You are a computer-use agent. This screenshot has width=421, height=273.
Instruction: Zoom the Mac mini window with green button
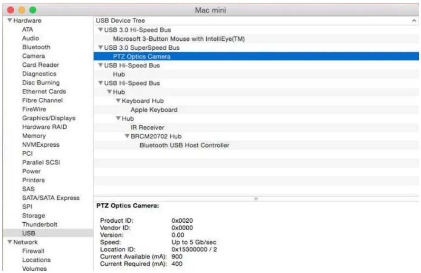33,10
